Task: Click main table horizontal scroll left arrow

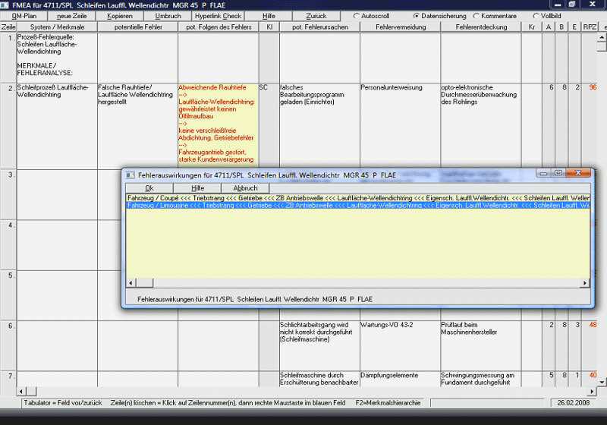Action: [x=21, y=392]
